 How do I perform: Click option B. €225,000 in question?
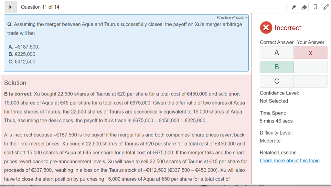coord(23,54)
